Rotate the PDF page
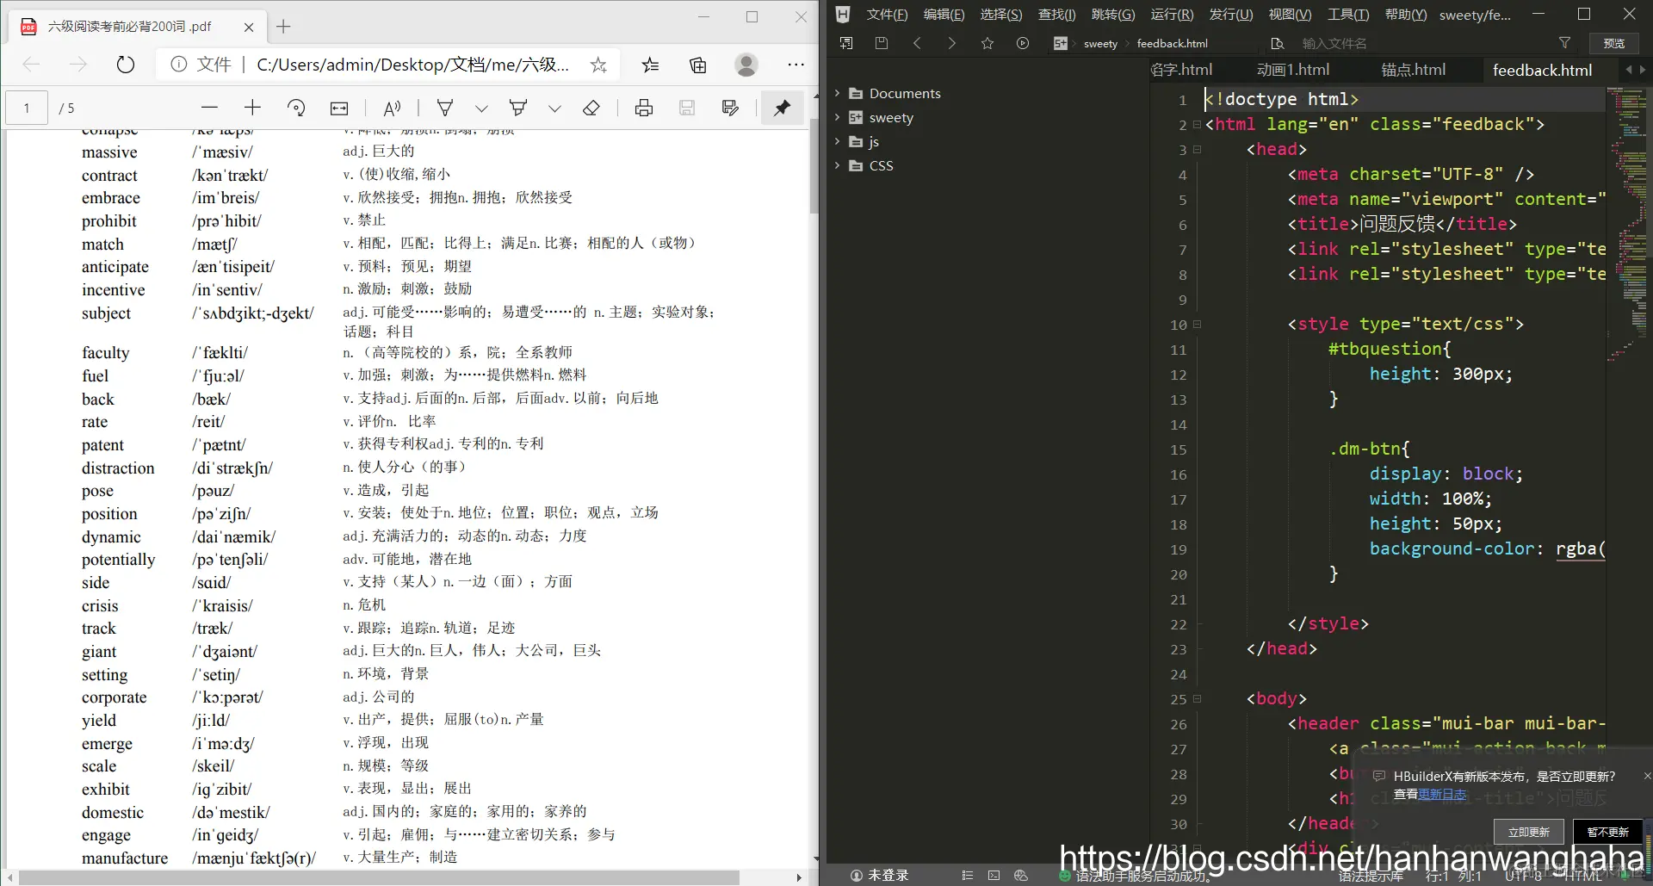 296,108
